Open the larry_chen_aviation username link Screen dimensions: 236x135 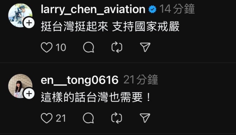click(93, 9)
